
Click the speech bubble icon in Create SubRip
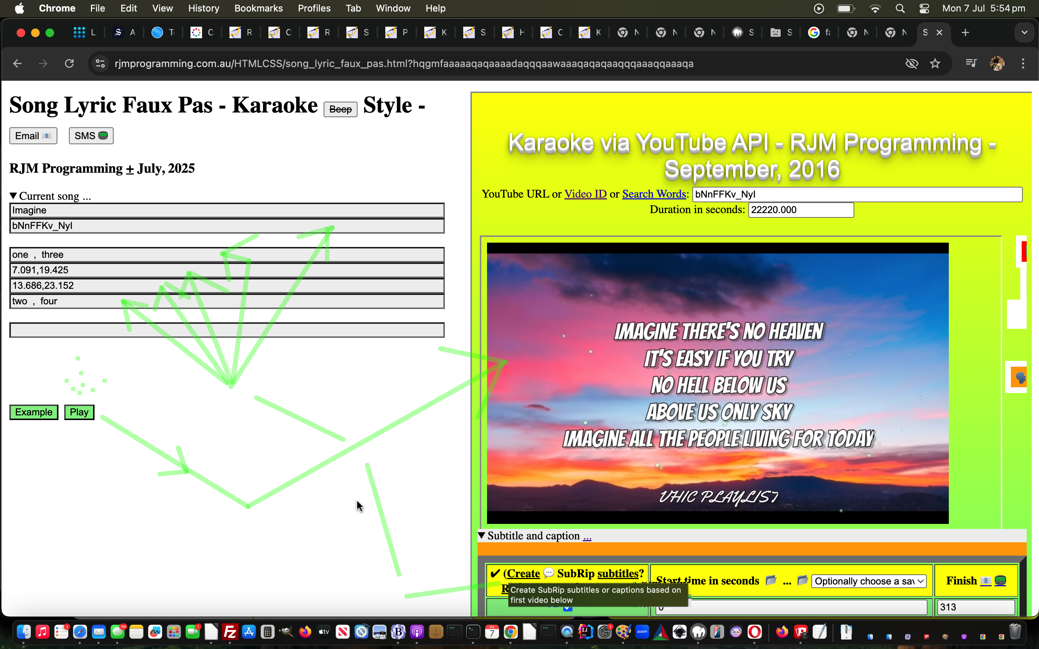(x=548, y=573)
